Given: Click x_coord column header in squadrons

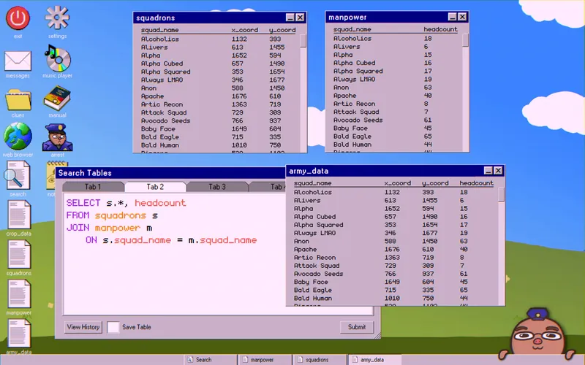Looking at the screenshot, I should pyautogui.click(x=244, y=30).
